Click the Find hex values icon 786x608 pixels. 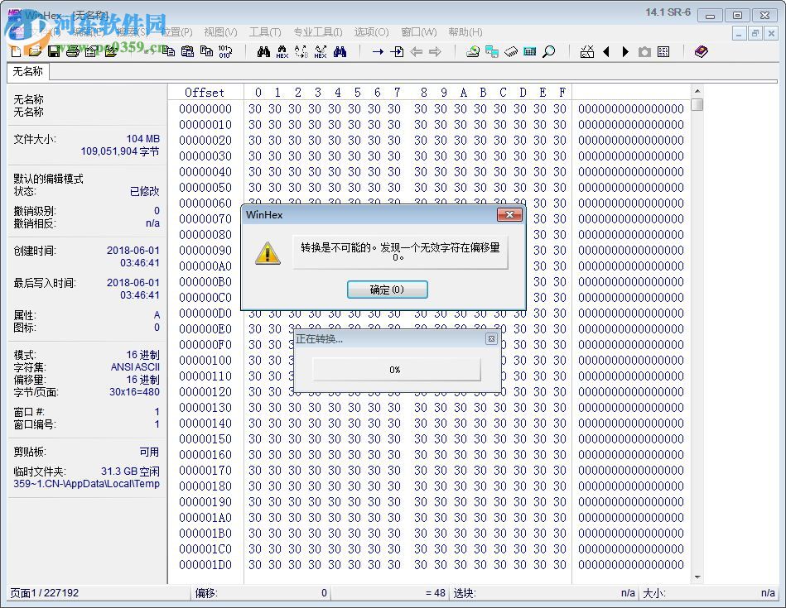pos(282,51)
